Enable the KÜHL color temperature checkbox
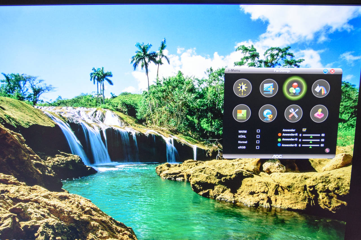The image size is (361, 240). (258, 136)
